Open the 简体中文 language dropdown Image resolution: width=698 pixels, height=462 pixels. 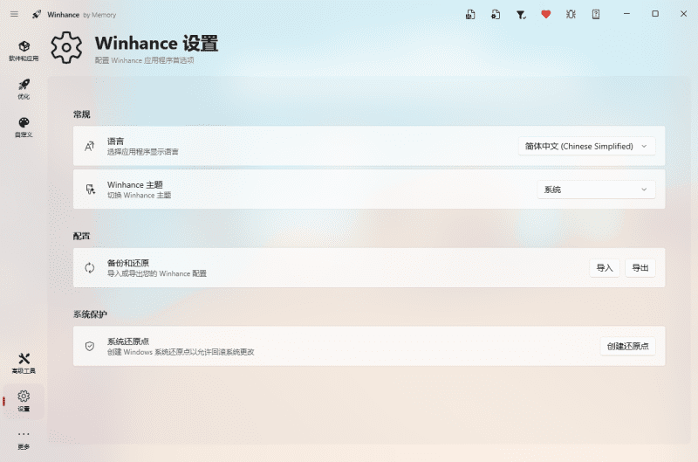pyautogui.click(x=586, y=146)
